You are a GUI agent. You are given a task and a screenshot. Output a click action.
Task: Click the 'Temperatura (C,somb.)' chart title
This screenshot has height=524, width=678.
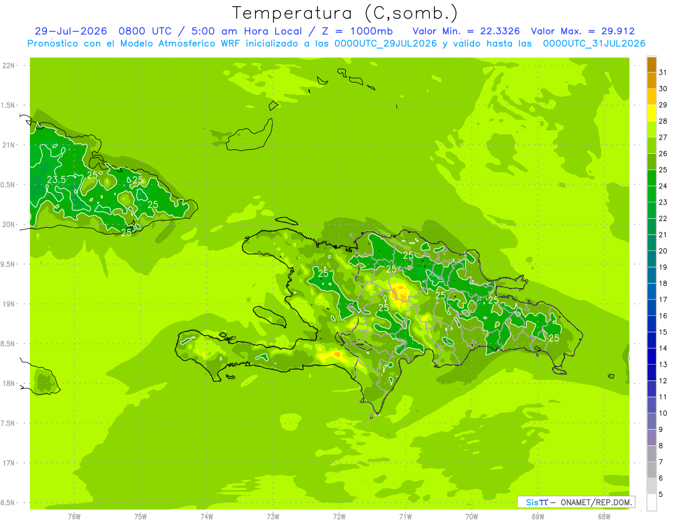click(x=345, y=13)
